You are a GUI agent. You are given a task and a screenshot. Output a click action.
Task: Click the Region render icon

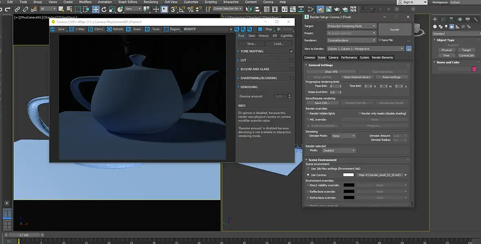pos(166,29)
